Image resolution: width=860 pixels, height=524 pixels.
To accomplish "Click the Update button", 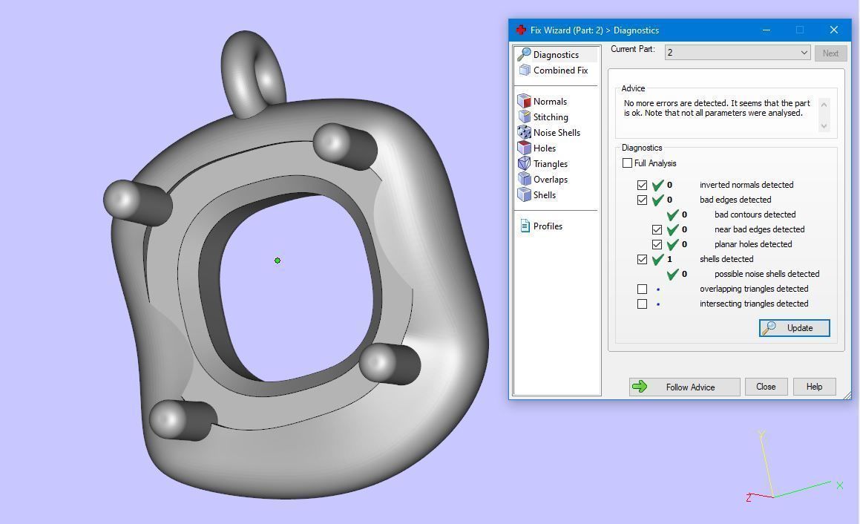I will click(x=794, y=327).
